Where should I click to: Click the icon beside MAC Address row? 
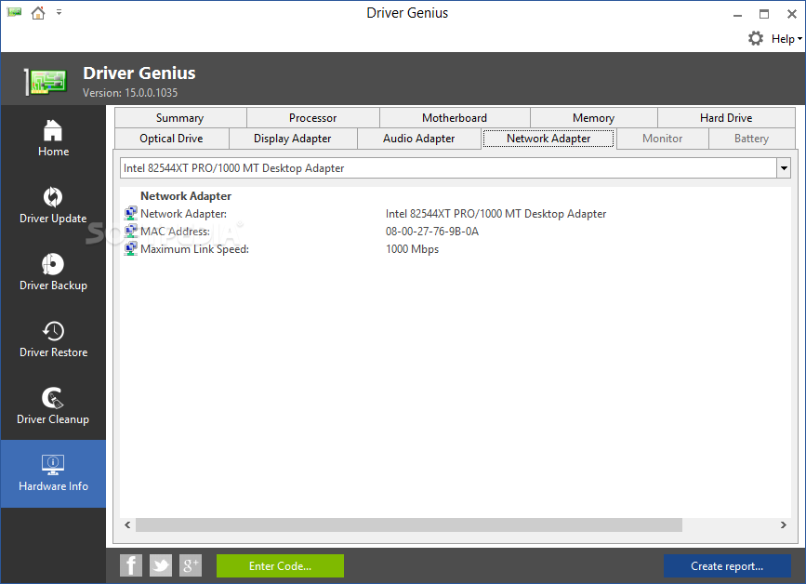click(130, 231)
